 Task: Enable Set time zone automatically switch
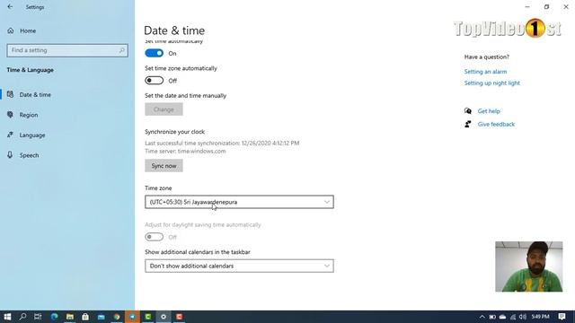154,80
